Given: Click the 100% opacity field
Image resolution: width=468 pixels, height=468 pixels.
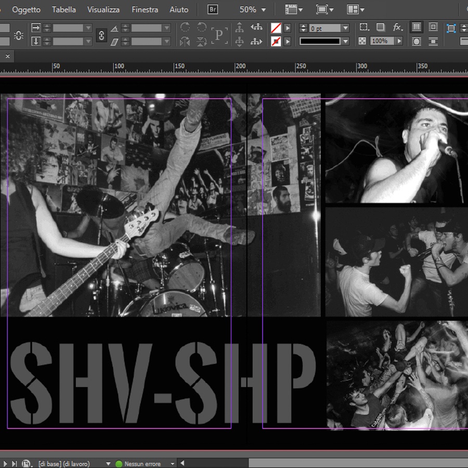Looking at the screenshot, I should coord(382,41).
